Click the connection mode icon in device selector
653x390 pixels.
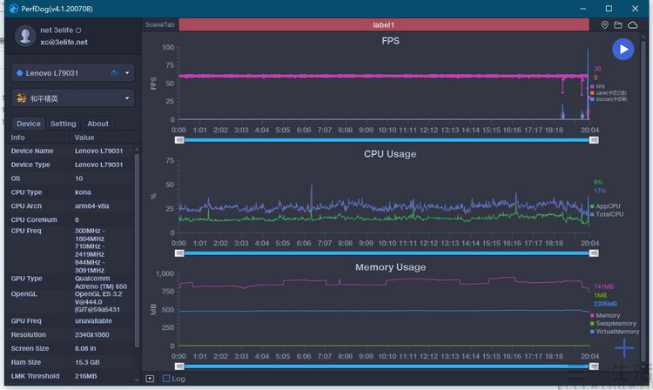(114, 73)
